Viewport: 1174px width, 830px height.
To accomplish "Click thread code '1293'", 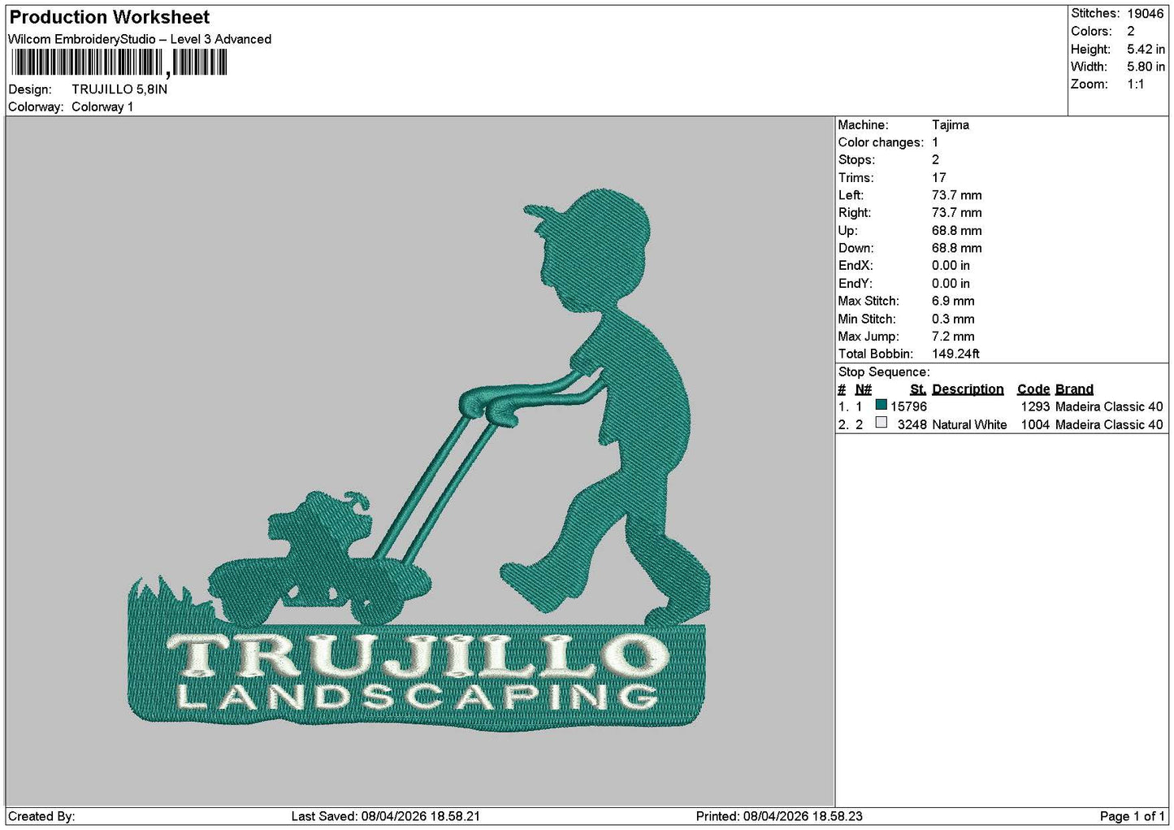I will click(x=1035, y=406).
